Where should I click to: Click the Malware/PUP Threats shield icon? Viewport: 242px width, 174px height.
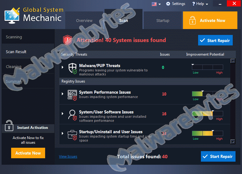click(x=73, y=69)
